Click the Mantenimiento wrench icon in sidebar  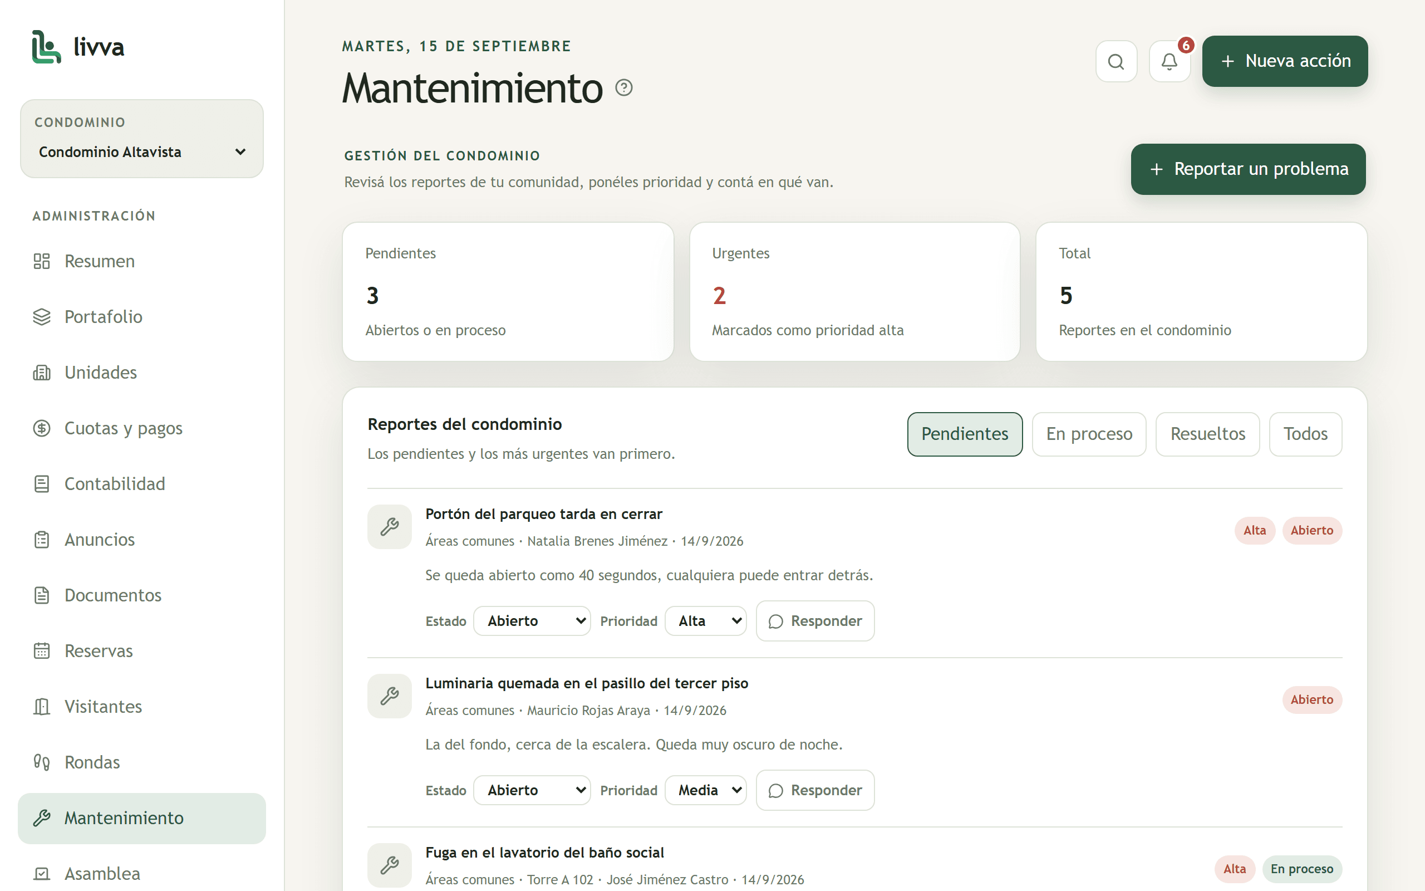[x=41, y=818]
